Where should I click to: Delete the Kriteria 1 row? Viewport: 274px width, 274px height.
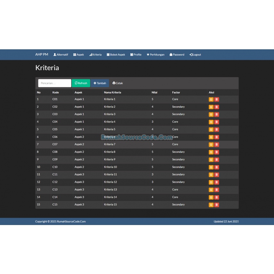point(216,100)
